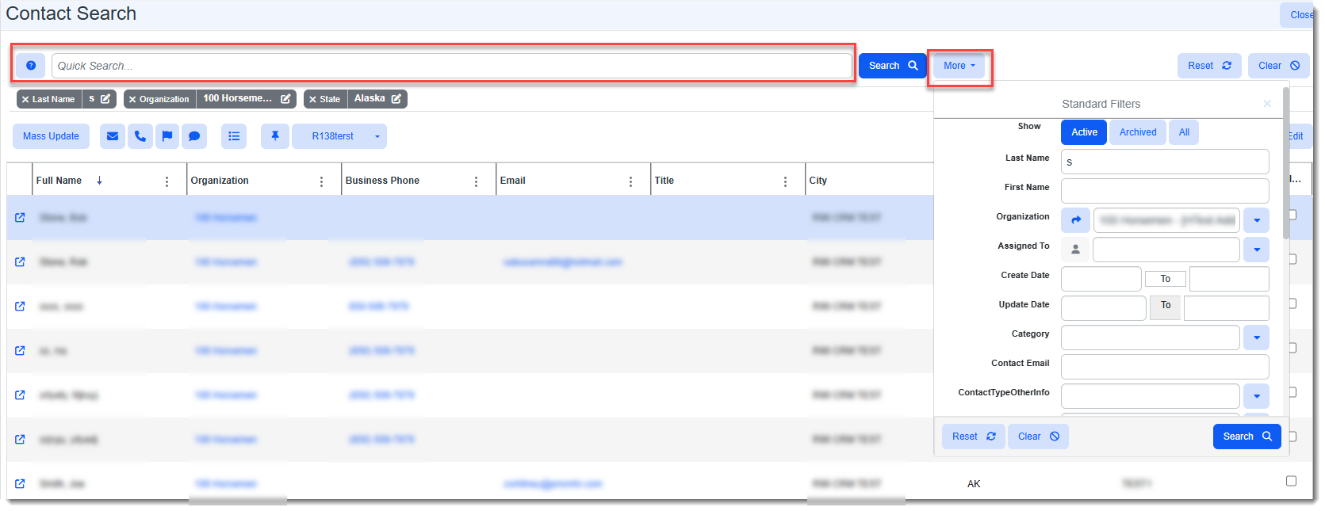Click the flag icon in toolbar

coord(167,136)
